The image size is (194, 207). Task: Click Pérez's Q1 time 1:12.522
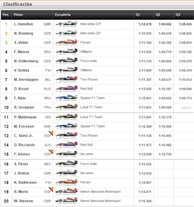(x=145, y=164)
